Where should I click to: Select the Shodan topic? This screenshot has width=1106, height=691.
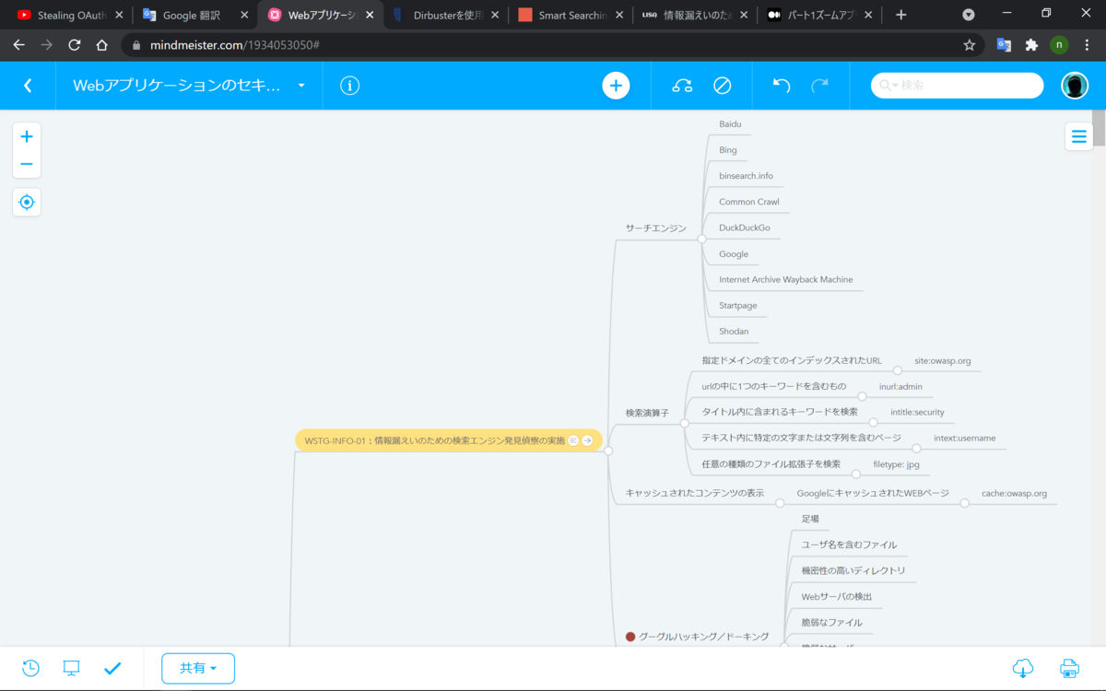click(734, 331)
